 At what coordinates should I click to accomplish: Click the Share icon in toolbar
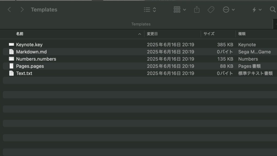[x=197, y=9]
